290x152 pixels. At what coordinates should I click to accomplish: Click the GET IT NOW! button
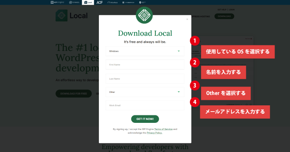145,119
